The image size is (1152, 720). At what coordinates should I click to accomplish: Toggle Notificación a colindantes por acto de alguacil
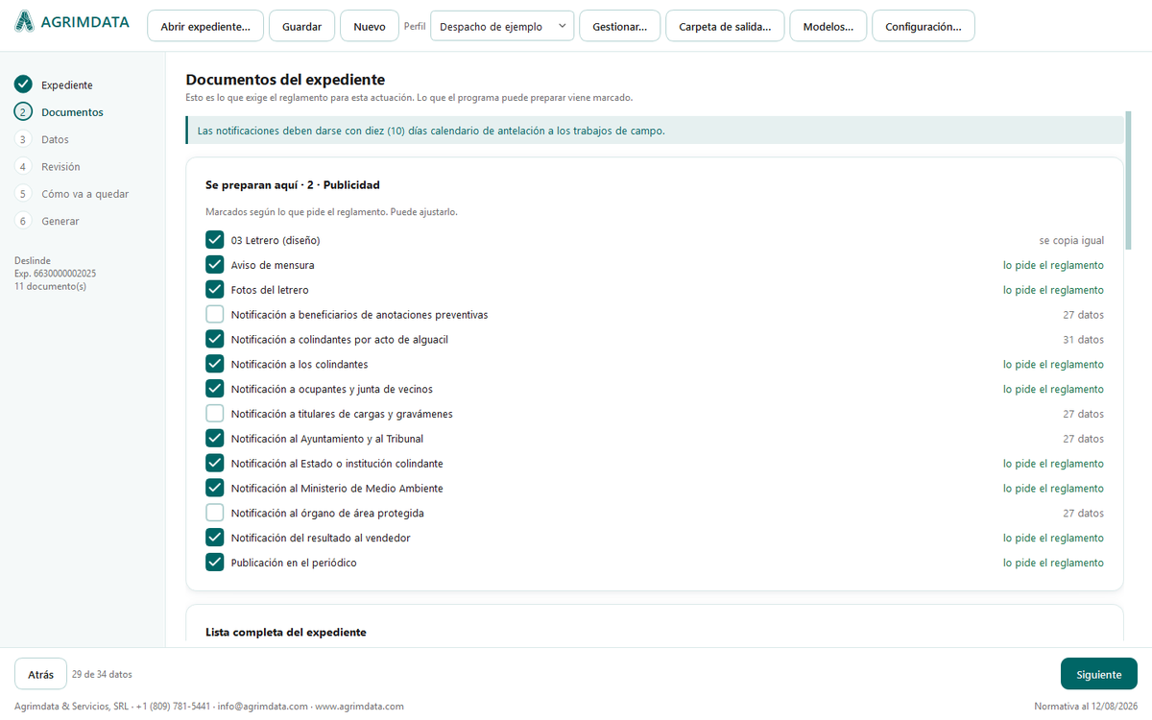coord(215,339)
